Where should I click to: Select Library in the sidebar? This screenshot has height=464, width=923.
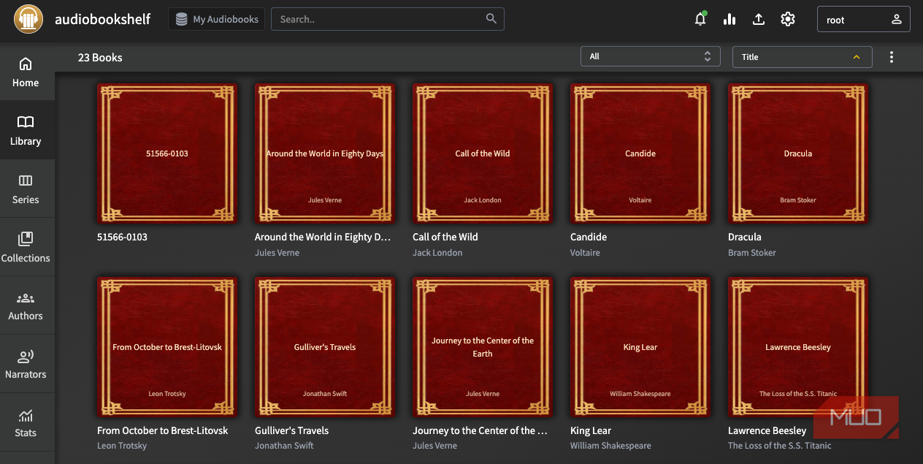[26, 131]
